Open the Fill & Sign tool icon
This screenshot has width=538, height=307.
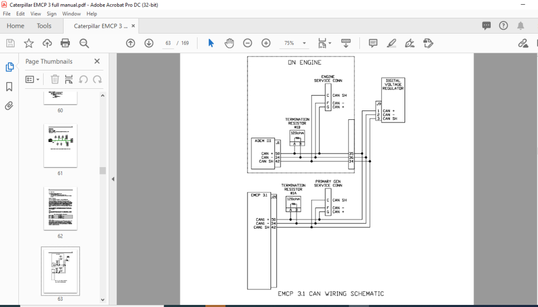(410, 43)
